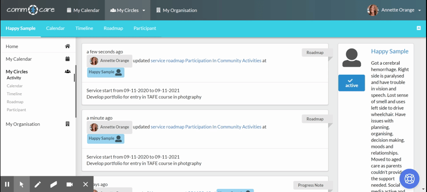Screen dimensions: 427x192
Task: Click the Progress Note label
Action: 311,185
